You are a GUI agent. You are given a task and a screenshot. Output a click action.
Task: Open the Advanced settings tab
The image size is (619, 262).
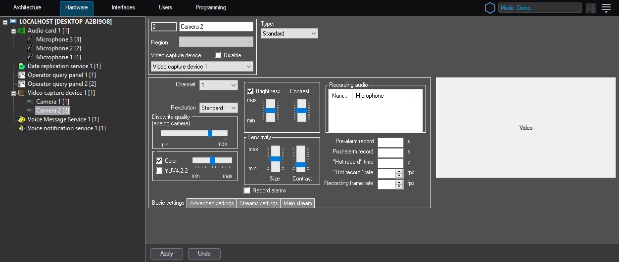(211, 203)
